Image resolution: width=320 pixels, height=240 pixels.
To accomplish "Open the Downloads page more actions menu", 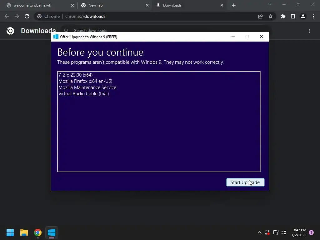I will click(309, 31).
